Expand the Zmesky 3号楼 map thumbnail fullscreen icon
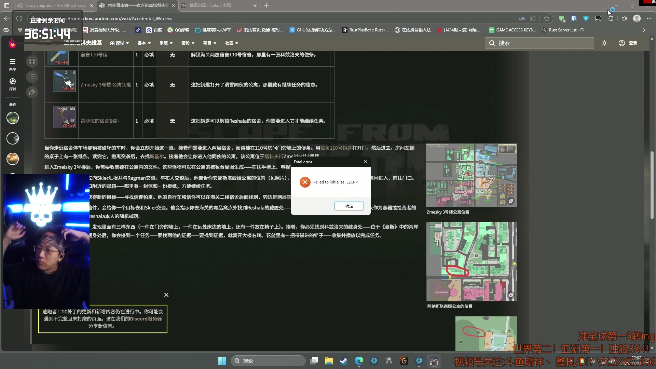Viewport: 656px width, 369px height. pyautogui.click(x=511, y=201)
